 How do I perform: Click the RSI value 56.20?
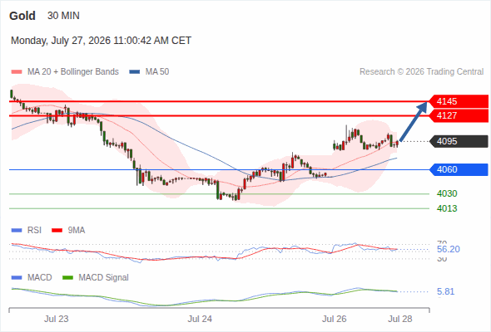coord(449,249)
